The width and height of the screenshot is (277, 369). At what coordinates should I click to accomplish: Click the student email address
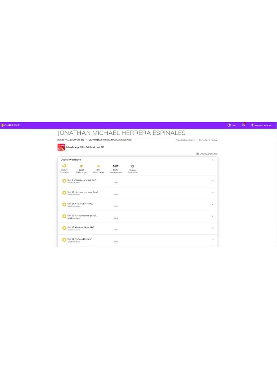tap(185, 140)
